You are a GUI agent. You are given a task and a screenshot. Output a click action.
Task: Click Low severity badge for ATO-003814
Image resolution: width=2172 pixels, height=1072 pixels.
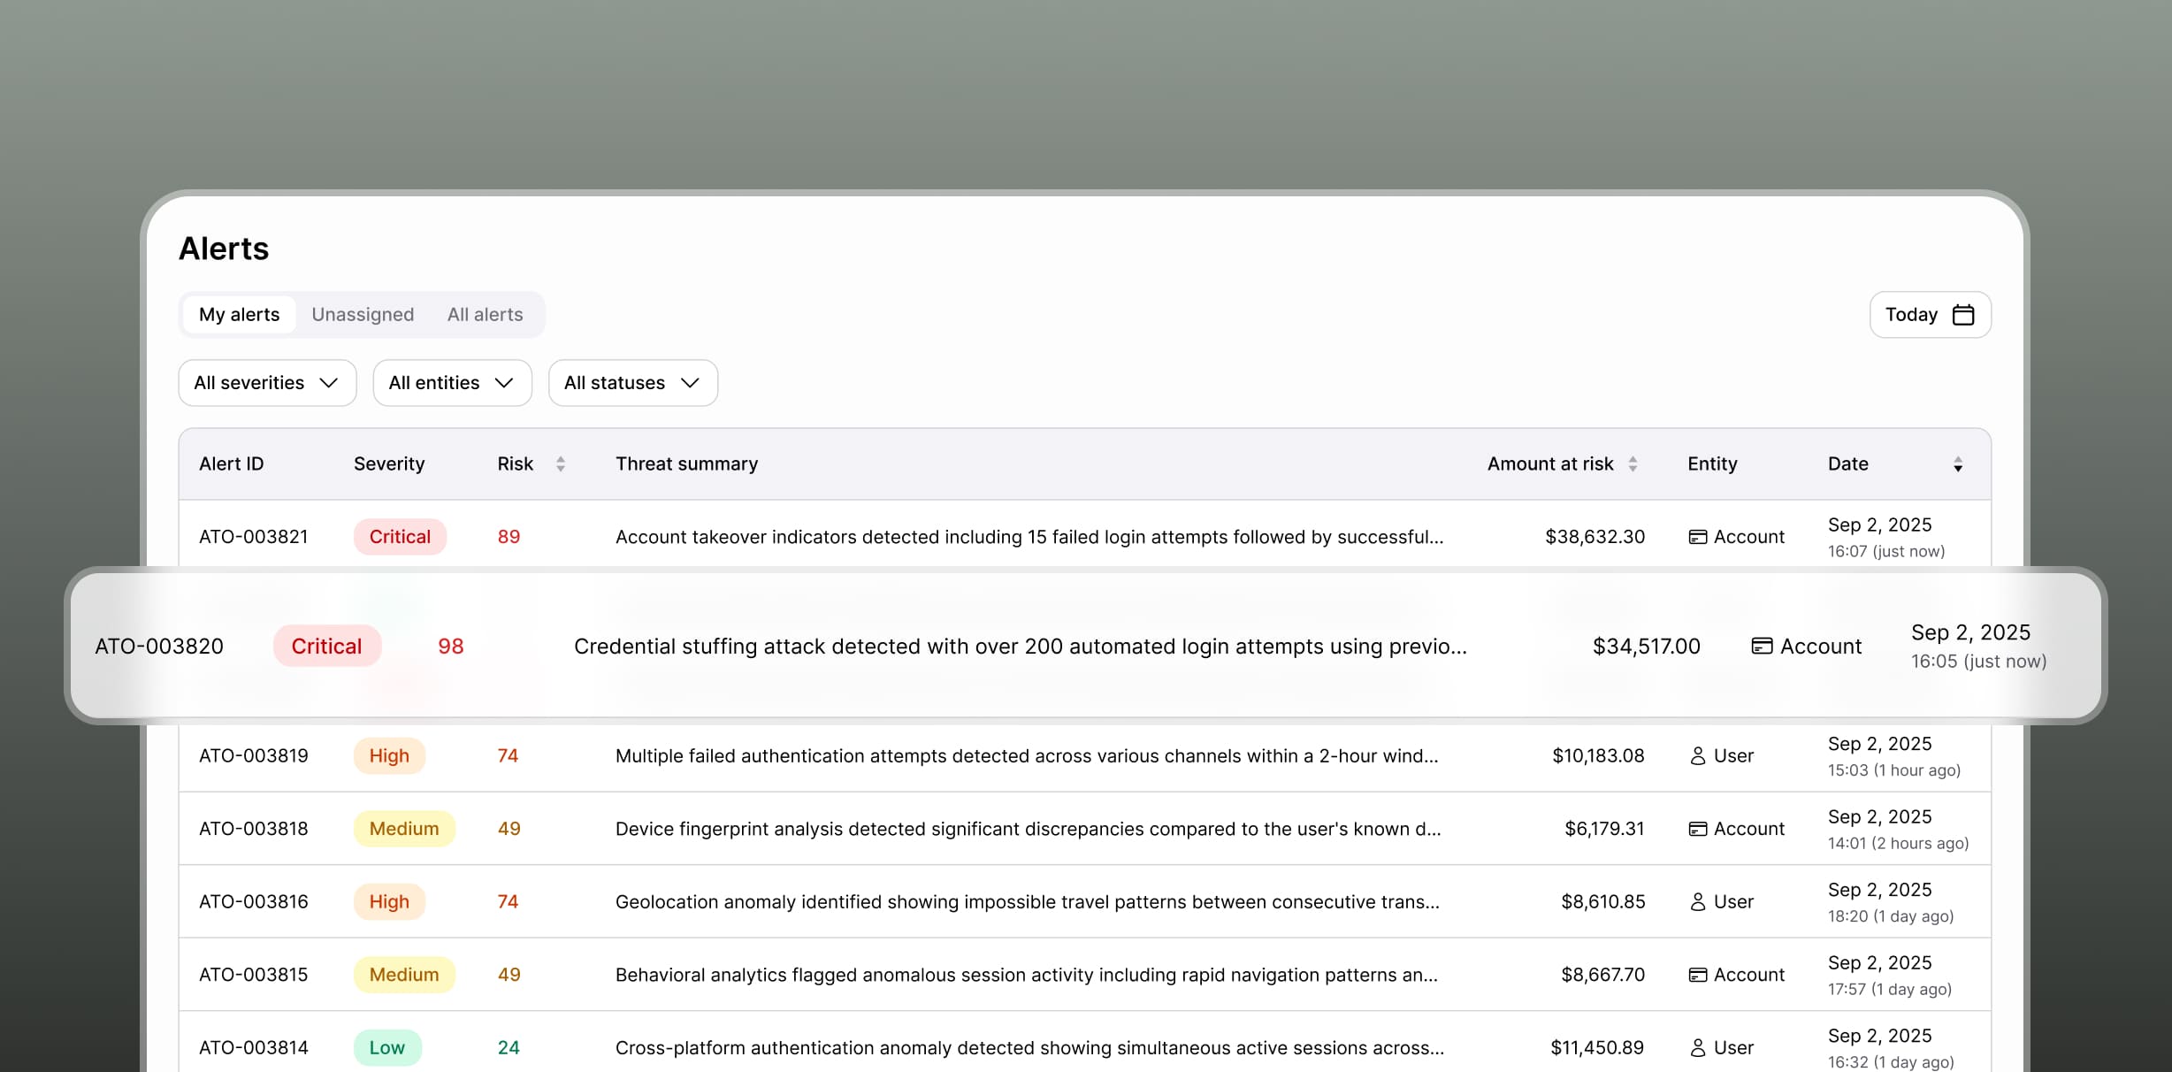387,1048
